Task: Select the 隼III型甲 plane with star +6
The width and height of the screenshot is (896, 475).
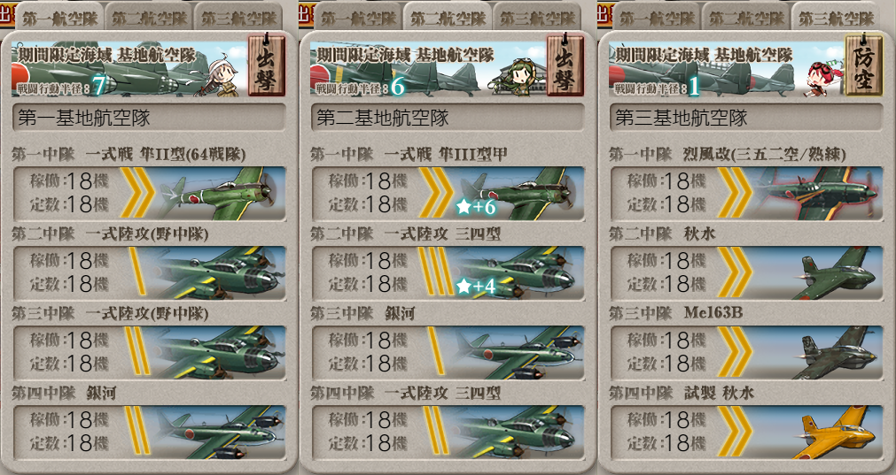Action: tap(518, 194)
